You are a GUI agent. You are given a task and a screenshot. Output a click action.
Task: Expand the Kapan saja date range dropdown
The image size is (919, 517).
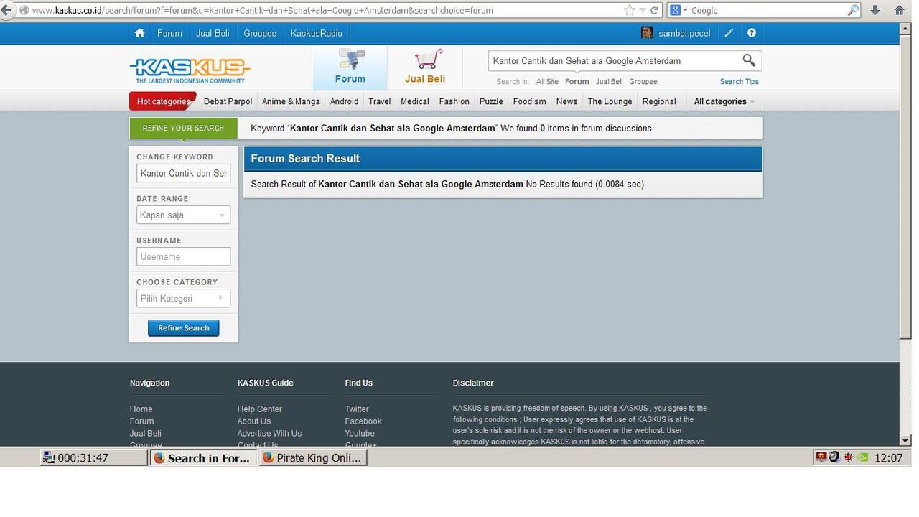coord(183,215)
